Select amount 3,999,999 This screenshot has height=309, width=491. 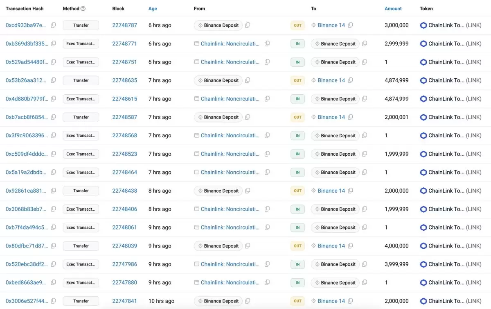click(x=396, y=264)
